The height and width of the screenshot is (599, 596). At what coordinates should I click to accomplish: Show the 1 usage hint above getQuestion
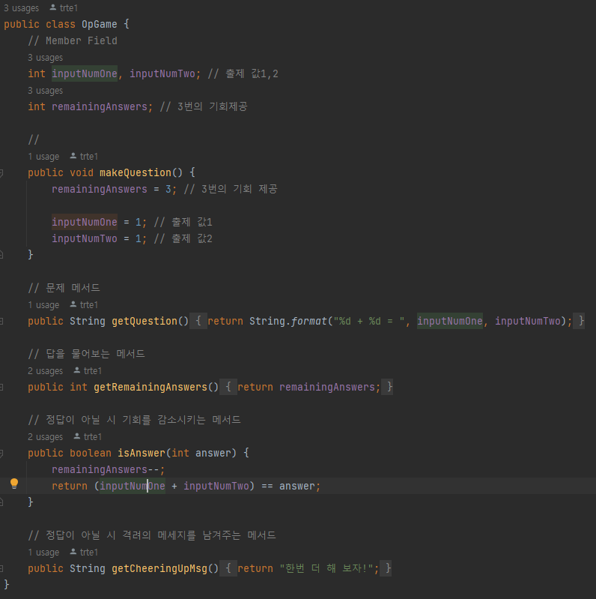coord(43,305)
